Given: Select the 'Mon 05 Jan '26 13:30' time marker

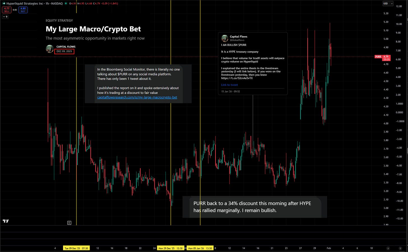Looking at the screenshot, I should click(x=200, y=248).
